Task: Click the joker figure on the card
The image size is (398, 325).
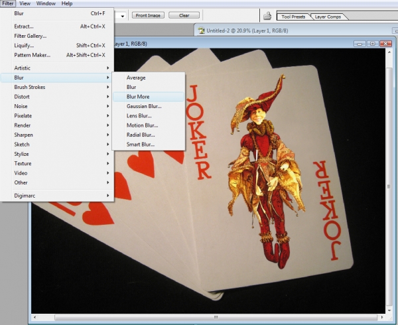Action: [x=266, y=170]
